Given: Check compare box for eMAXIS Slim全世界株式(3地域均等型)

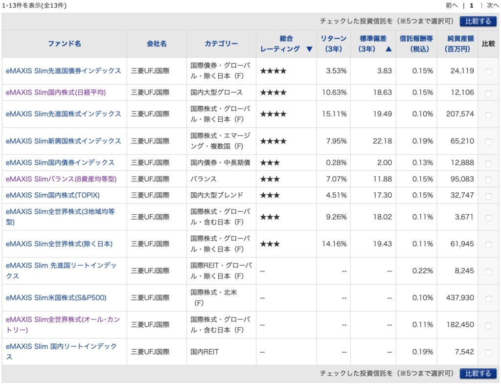Looking at the screenshot, I should (x=488, y=218).
